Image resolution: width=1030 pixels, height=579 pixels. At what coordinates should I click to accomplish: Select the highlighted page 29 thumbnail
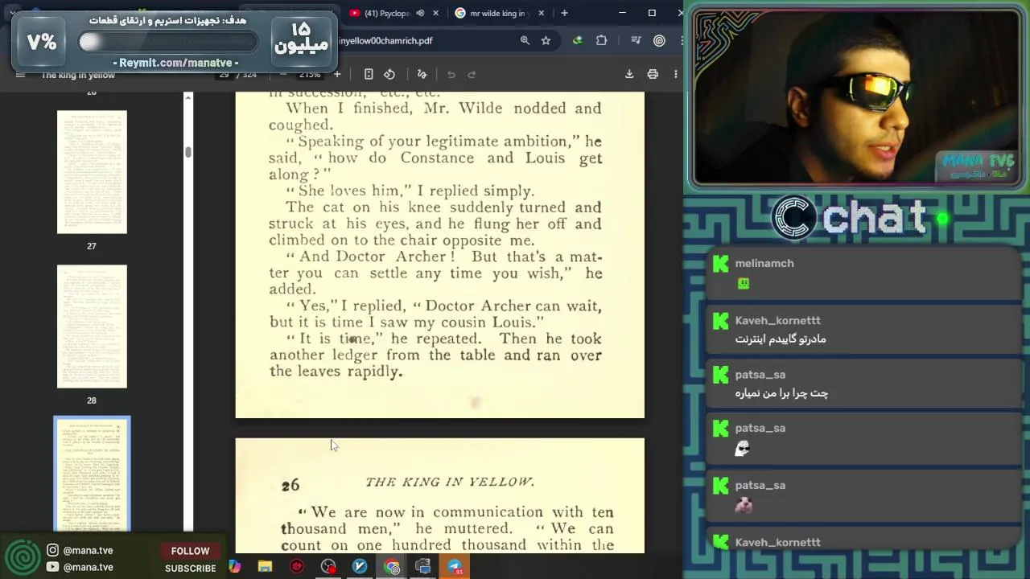pos(92,474)
